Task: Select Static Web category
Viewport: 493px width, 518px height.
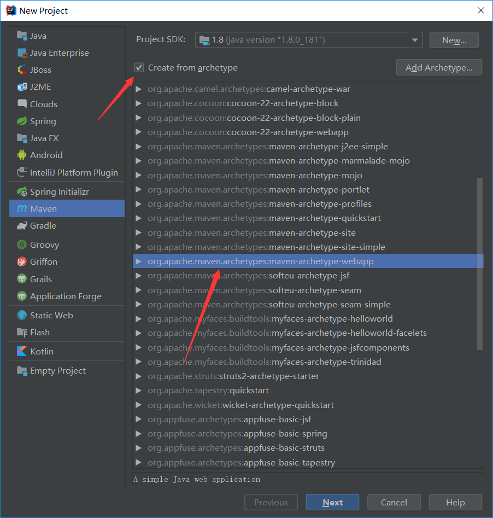Action: 67,315
